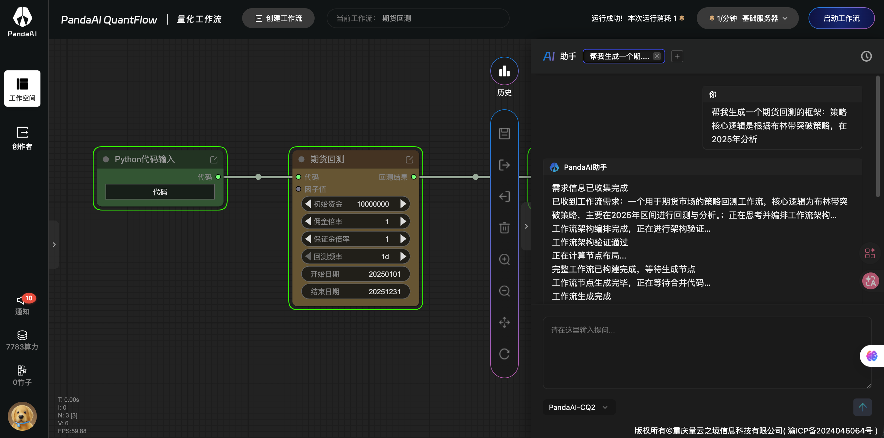Open the AI chat history clock icon

(866, 56)
